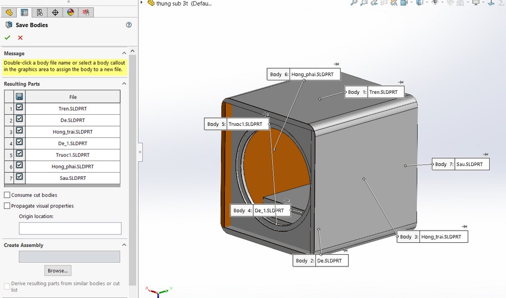The height and width of the screenshot is (298, 506).
Task: Click the Display Style icon
Action: point(420,3)
